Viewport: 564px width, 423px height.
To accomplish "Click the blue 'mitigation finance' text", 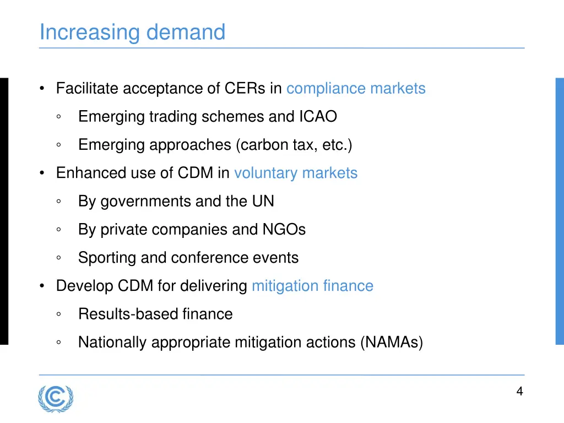I will (313, 286).
